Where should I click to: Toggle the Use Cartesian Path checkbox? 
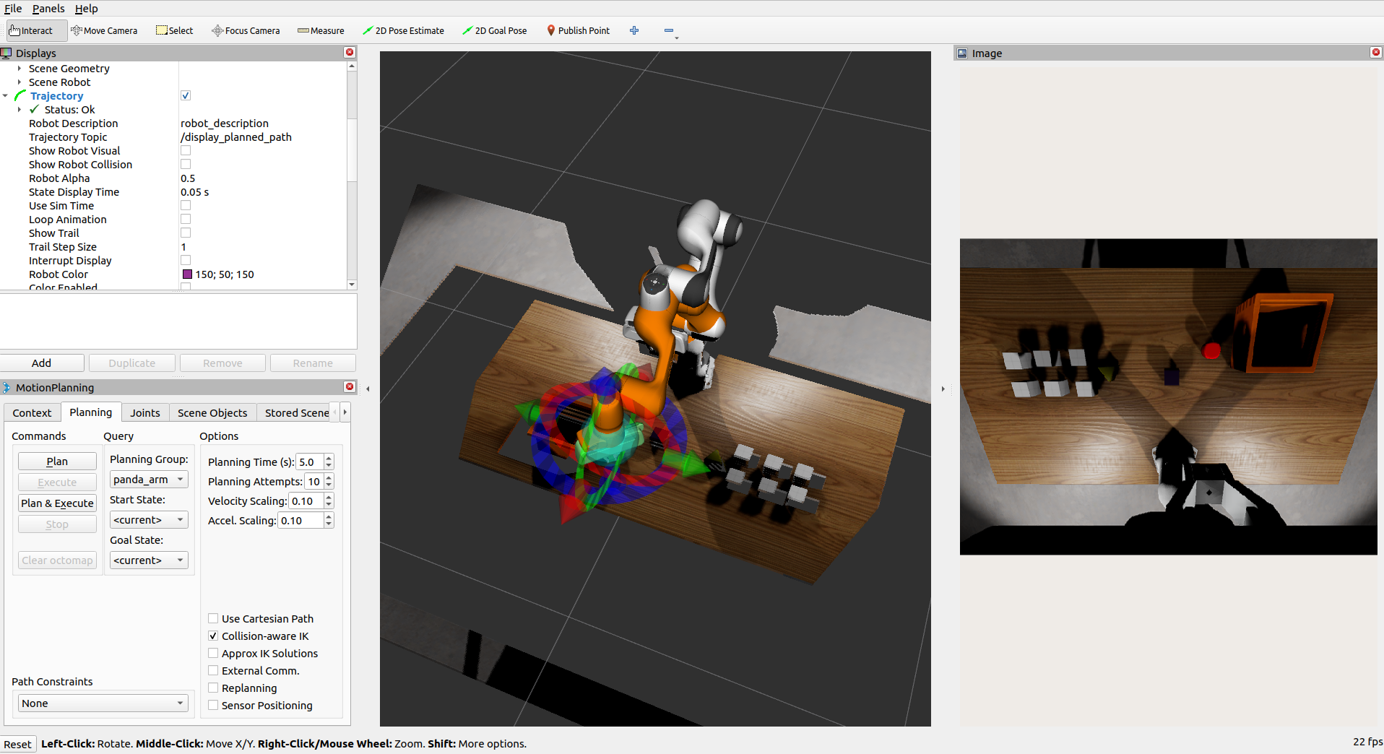(213, 618)
